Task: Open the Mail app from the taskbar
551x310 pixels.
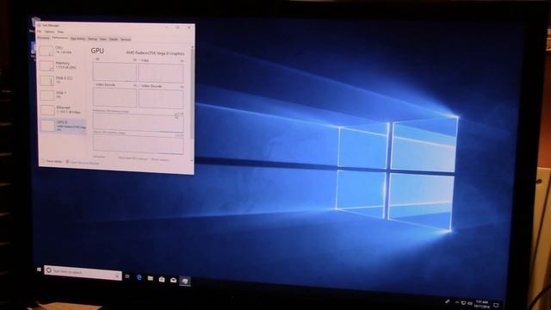Action: (174, 280)
